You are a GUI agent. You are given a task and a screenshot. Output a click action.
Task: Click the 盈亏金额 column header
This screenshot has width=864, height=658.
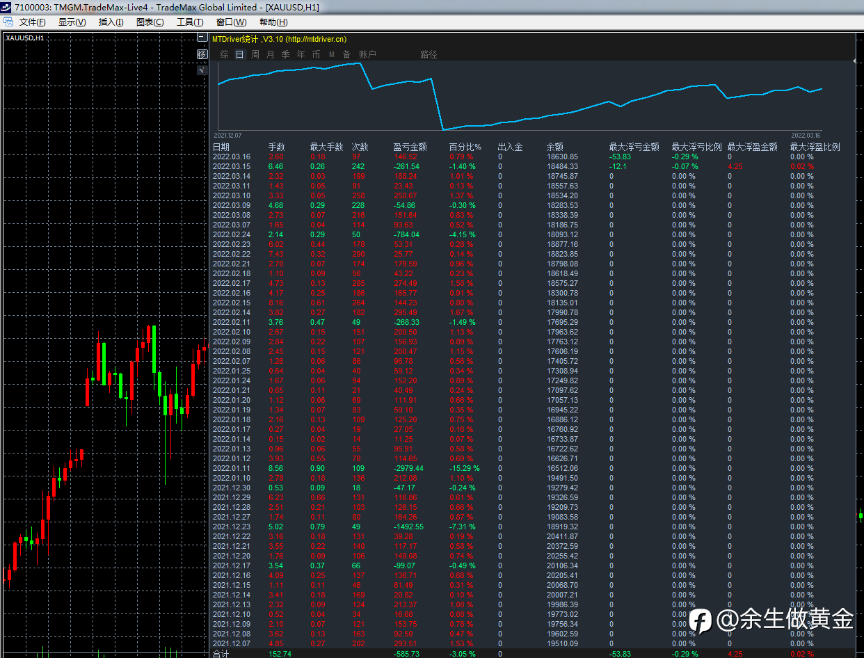click(410, 147)
